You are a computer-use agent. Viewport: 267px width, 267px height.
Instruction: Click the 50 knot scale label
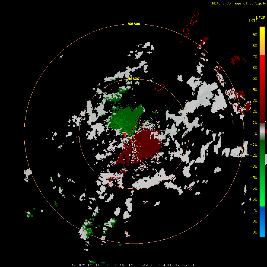255,79
